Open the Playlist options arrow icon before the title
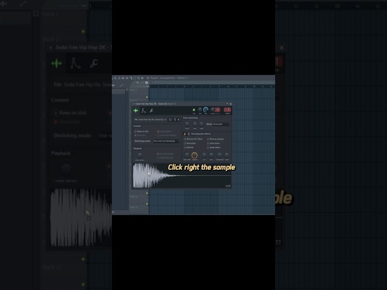Screen dimensions: 387x290 [x=148, y=78]
